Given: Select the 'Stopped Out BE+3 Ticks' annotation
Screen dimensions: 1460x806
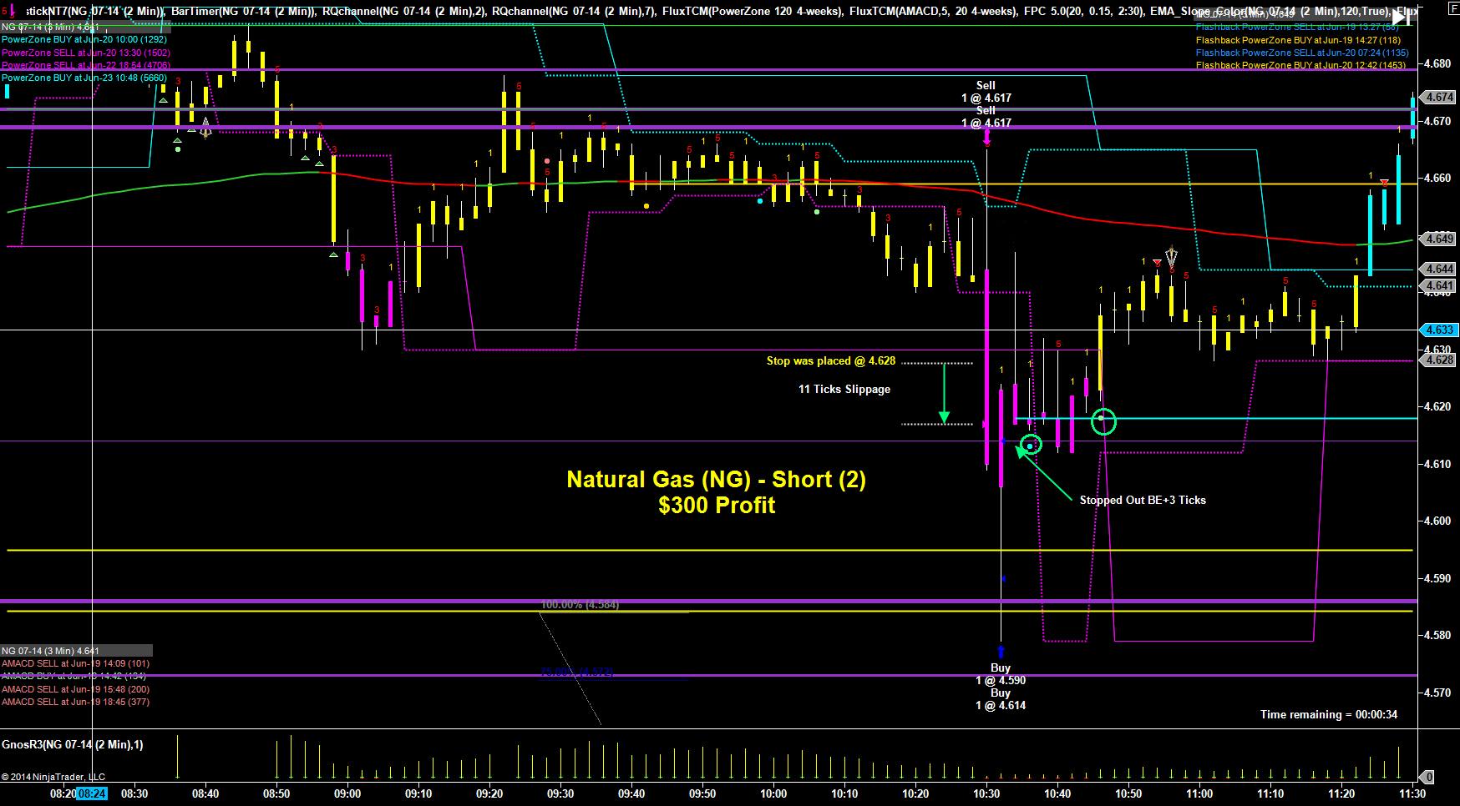Looking at the screenshot, I should coord(1143,500).
